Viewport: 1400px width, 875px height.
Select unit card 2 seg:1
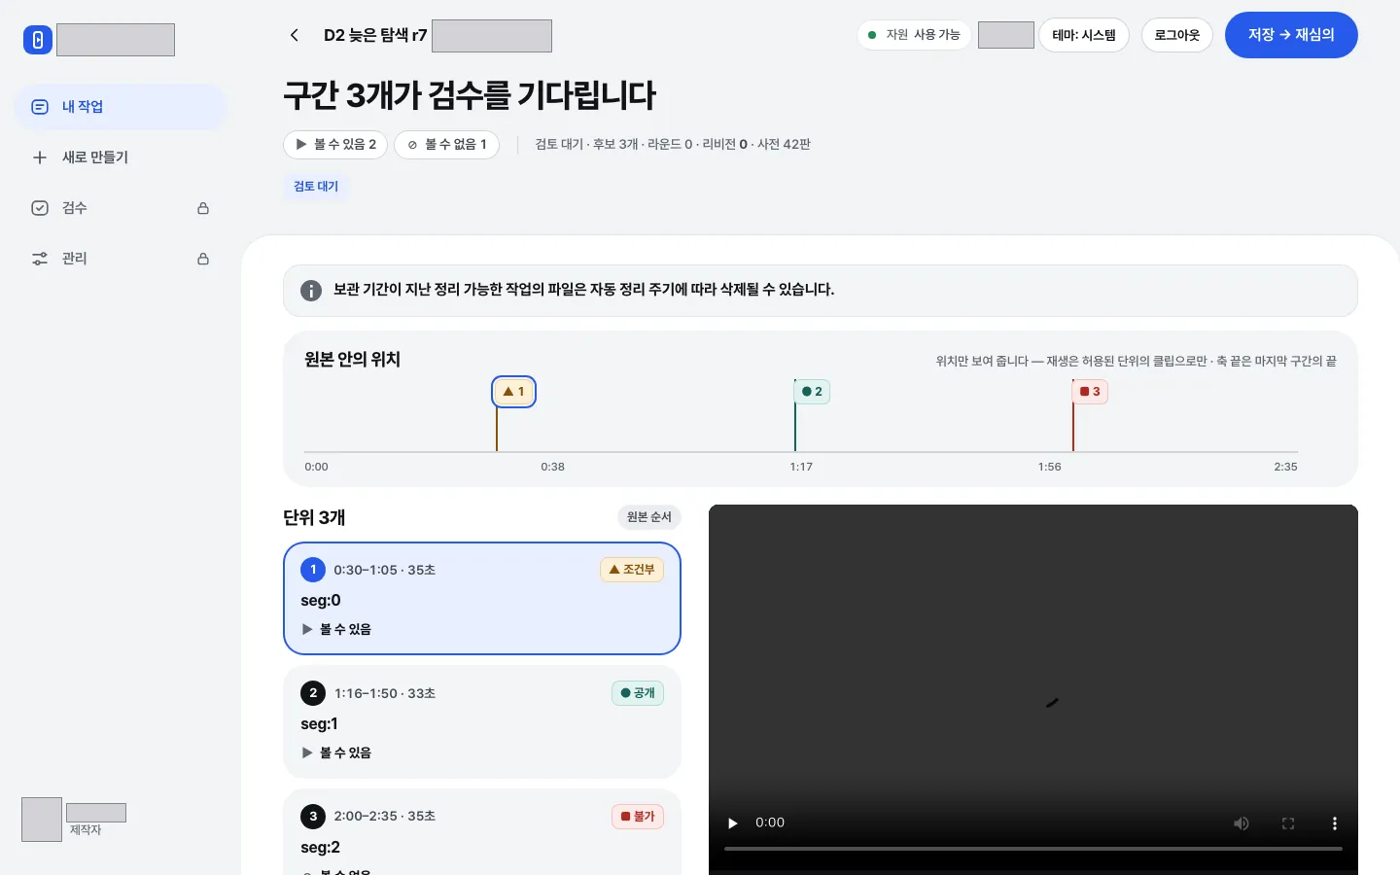[x=482, y=722]
